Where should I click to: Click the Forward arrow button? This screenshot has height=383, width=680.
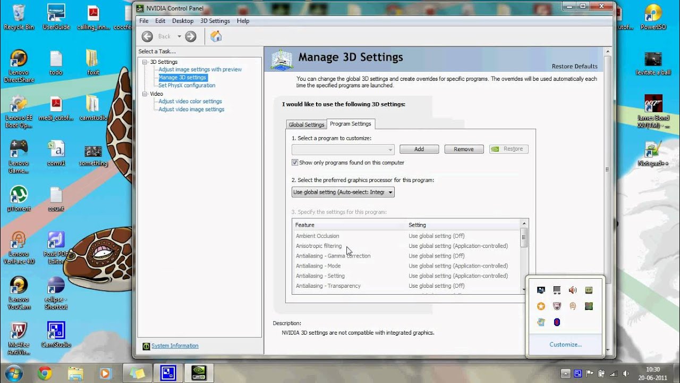pyautogui.click(x=191, y=36)
